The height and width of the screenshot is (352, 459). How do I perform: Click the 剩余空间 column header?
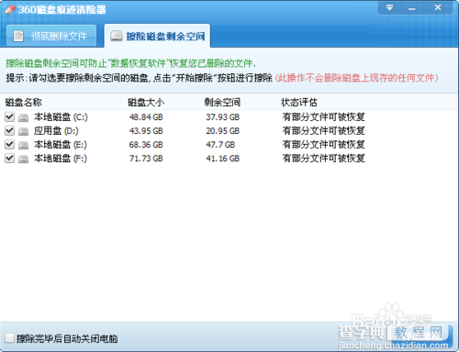coord(222,103)
